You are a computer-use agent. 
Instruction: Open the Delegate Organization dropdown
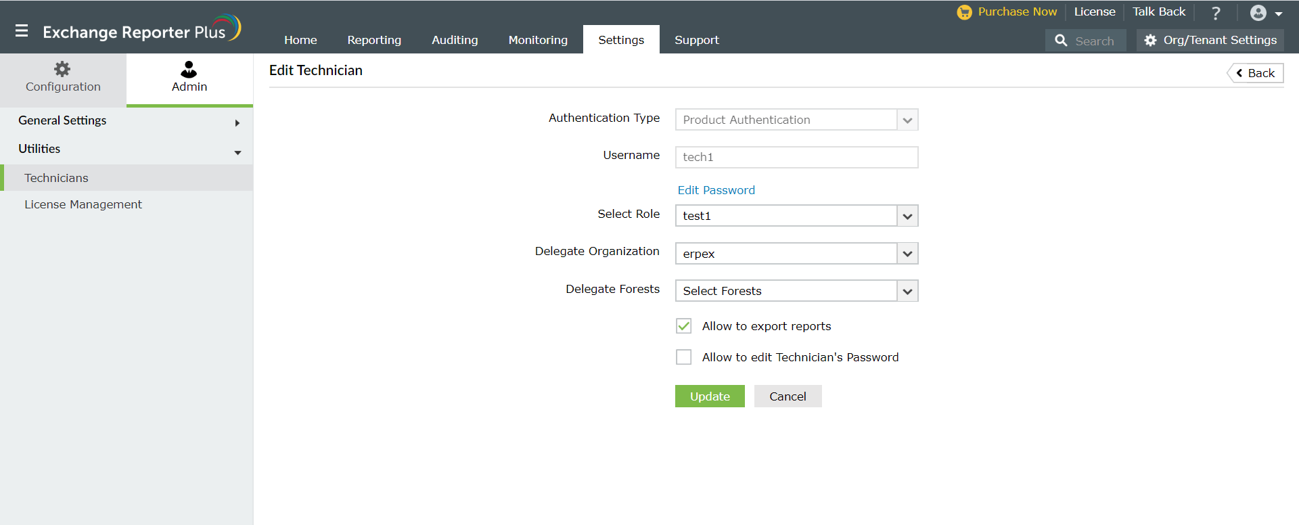coord(907,254)
